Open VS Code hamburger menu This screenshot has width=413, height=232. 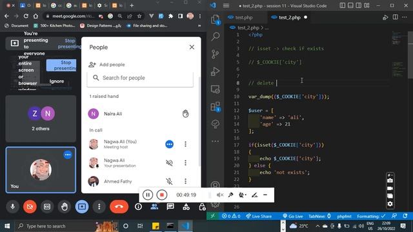tap(226, 6)
